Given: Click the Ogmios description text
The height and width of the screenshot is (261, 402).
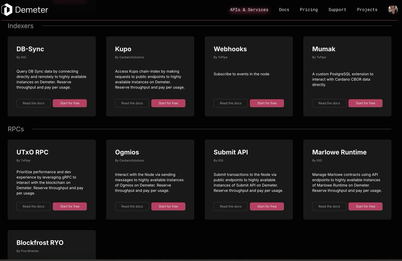Looking at the screenshot, I should 149,182.
